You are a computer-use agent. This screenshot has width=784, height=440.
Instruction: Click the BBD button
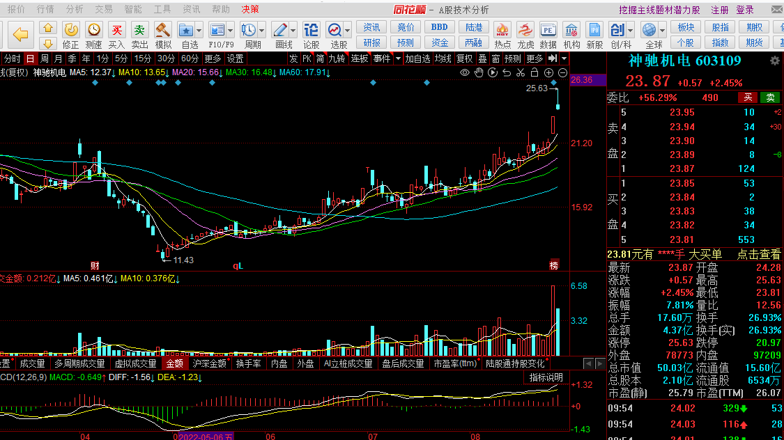pos(440,27)
